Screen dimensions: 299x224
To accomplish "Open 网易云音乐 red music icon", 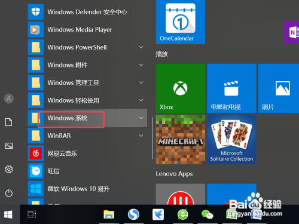I will point(36,154).
